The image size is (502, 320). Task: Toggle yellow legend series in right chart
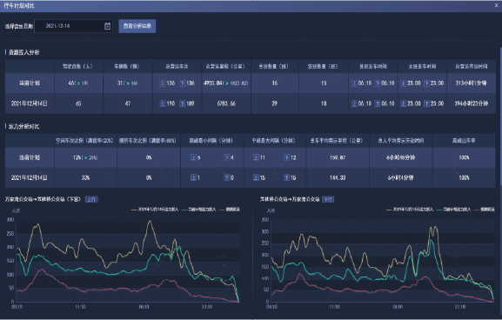[x=410, y=210]
